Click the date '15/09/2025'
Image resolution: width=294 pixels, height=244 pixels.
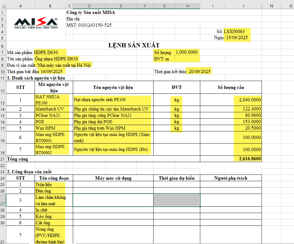click(237, 38)
